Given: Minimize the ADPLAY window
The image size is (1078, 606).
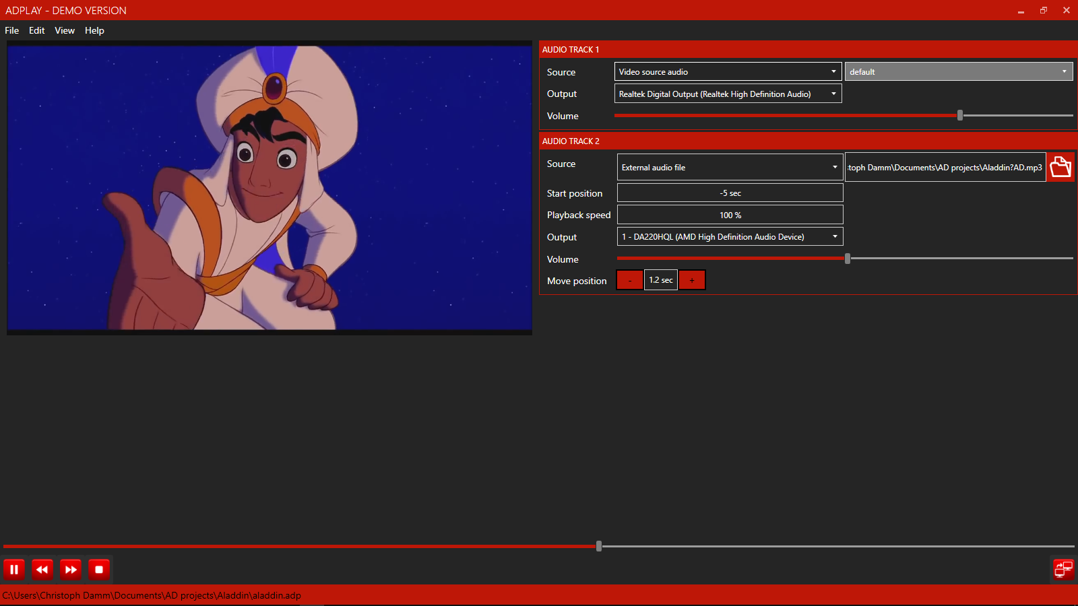Looking at the screenshot, I should pos(1021,10).
